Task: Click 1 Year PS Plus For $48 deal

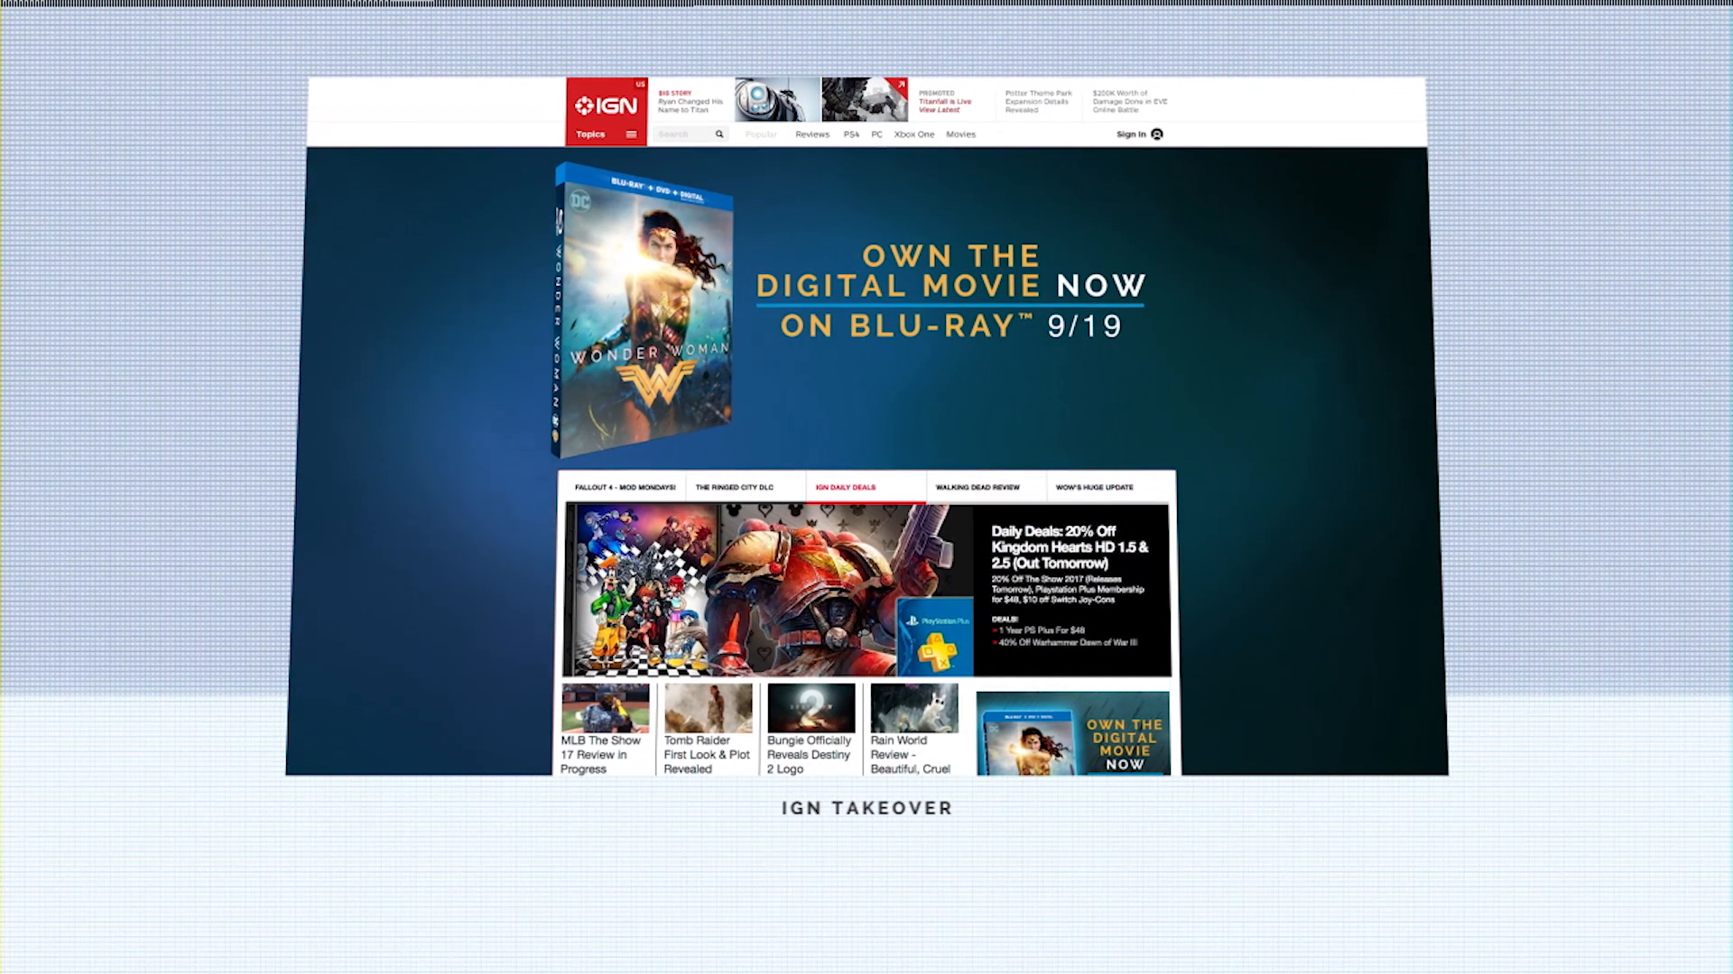Action: pyautogui.click(x=1042, y=630)
